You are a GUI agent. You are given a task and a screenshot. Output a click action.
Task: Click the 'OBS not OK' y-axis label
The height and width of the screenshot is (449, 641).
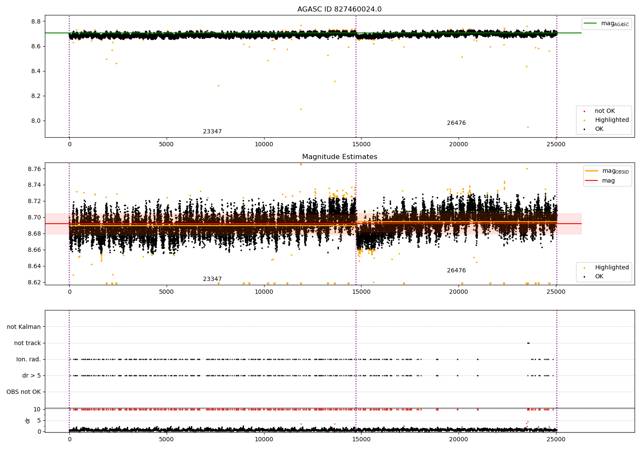(x=24, y=392)
